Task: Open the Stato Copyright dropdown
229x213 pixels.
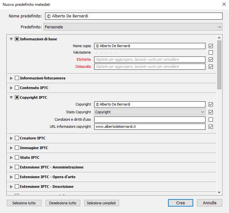Action: coord(150,112)
